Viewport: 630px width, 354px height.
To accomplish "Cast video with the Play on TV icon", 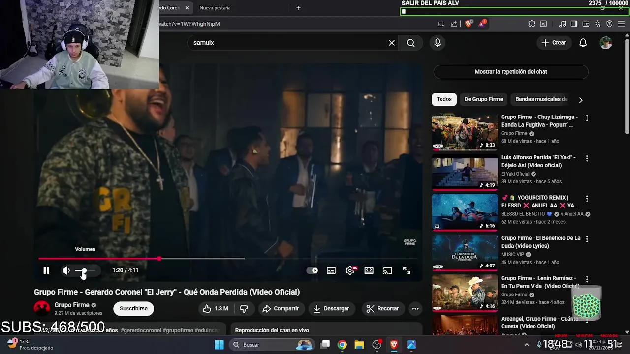I will click(x=388, y=270).
